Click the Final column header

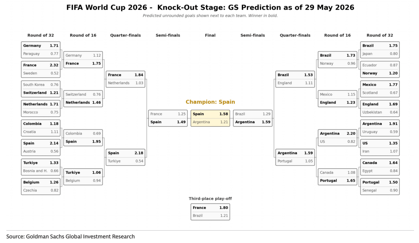click(x=210, y=35)
